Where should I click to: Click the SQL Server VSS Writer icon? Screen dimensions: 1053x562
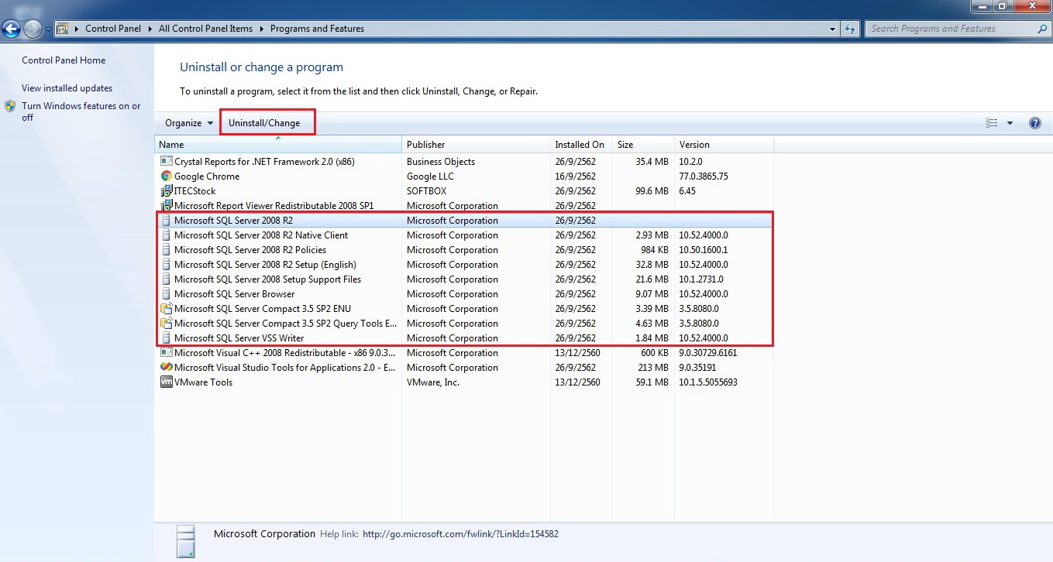(166, 338)
